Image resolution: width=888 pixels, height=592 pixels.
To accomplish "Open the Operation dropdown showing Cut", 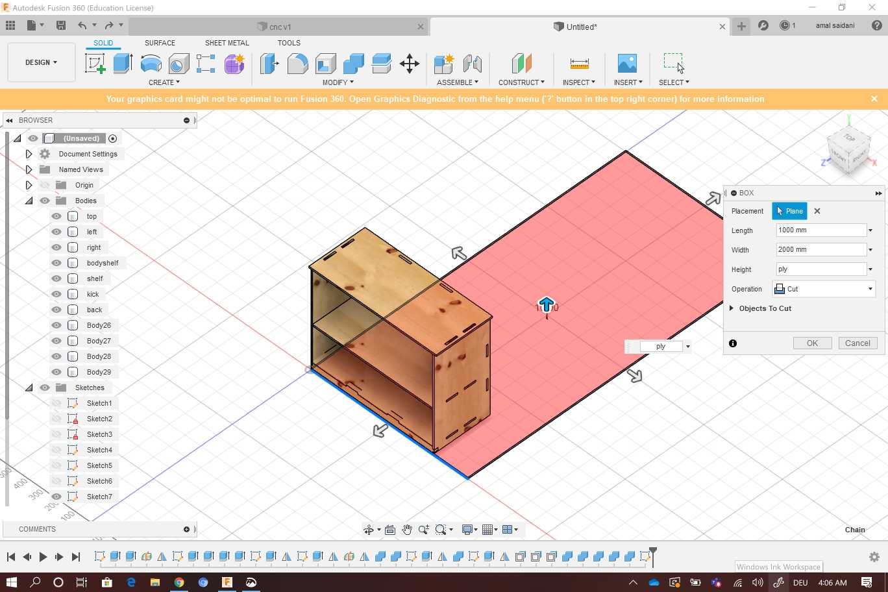I will tap(824, 289).
